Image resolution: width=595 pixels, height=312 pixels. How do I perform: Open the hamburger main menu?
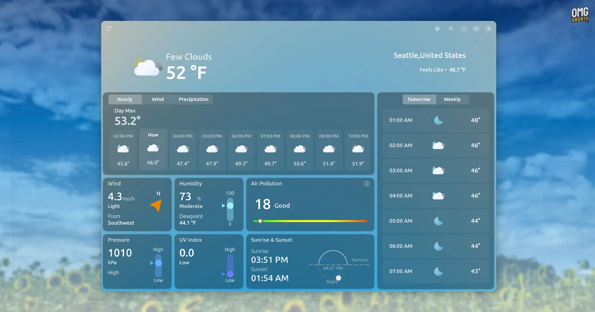click(451, 29)
